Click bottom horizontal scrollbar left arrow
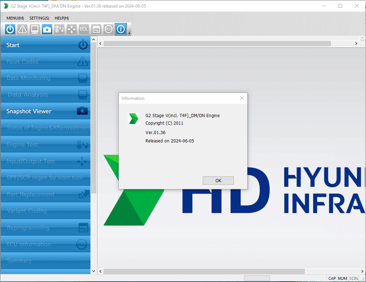Screen dimensions: 366x282 (x=101, y=271)
